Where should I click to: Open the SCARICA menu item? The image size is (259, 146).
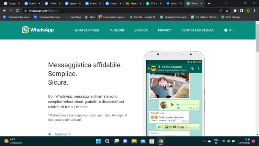pos(141,30)
